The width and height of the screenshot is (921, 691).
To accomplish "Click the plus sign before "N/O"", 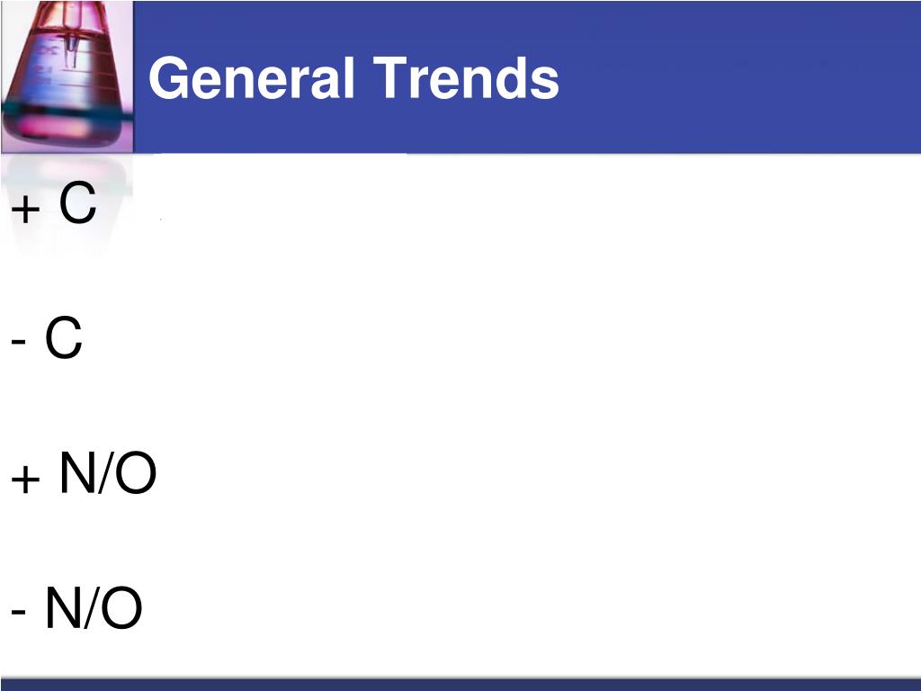I will (25, 479).
